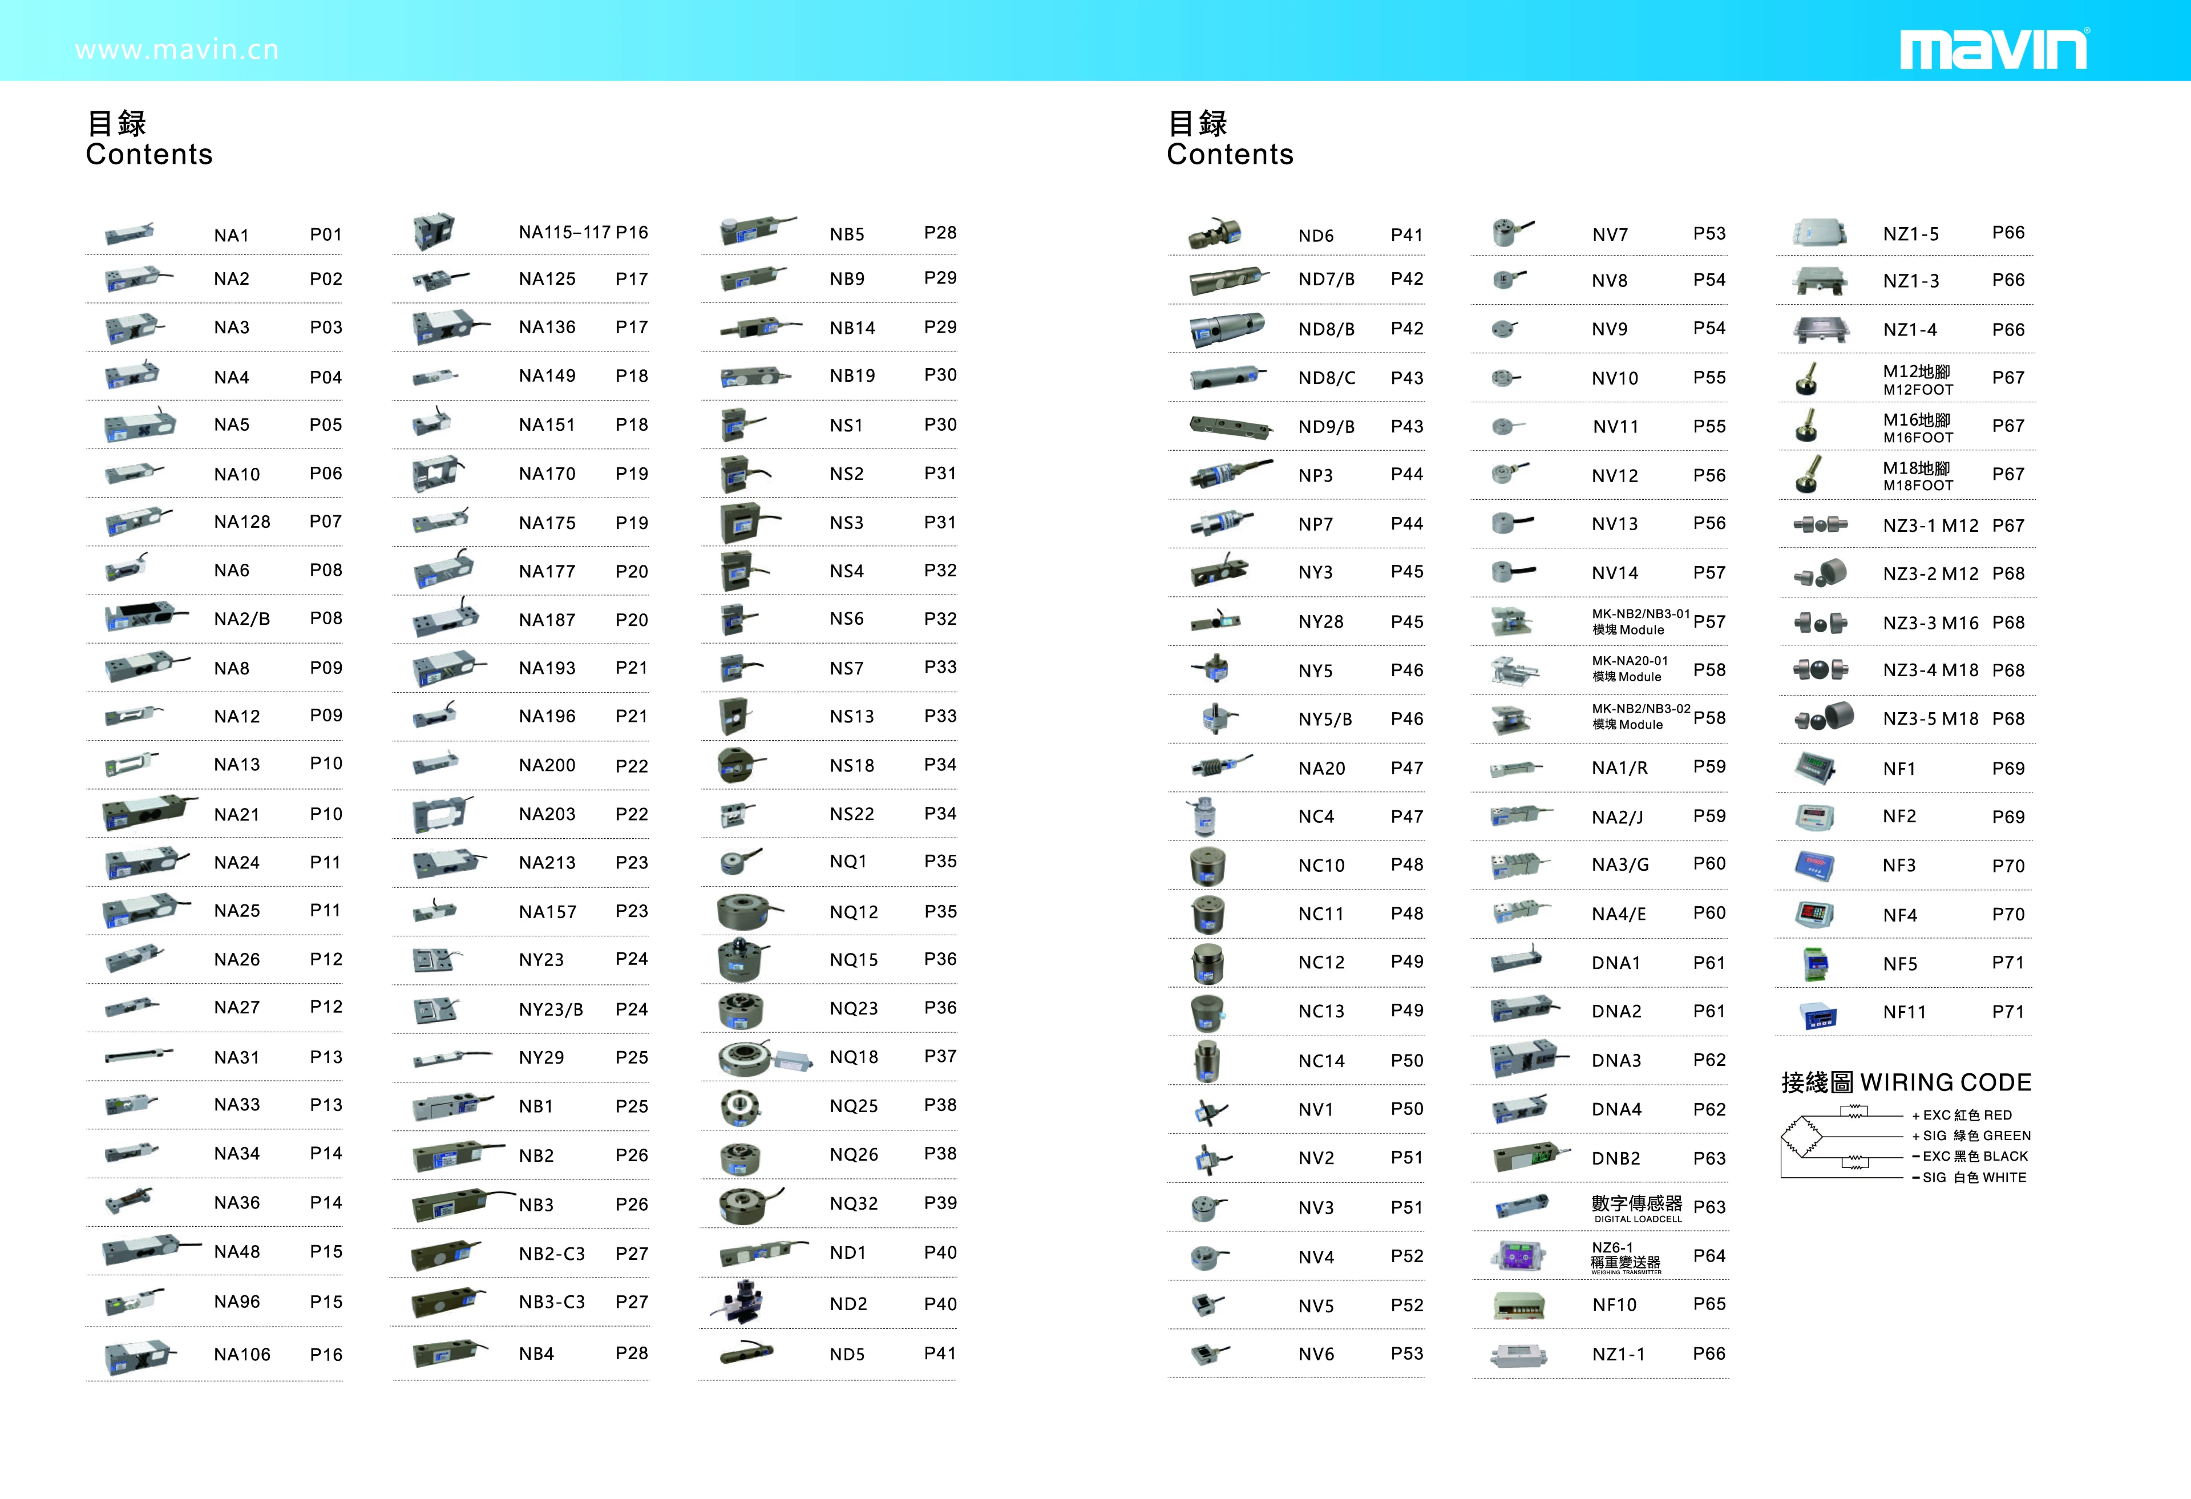Select the NA4/E model label
This screenshot has height=1499, width=2191.
point(1619,914)
